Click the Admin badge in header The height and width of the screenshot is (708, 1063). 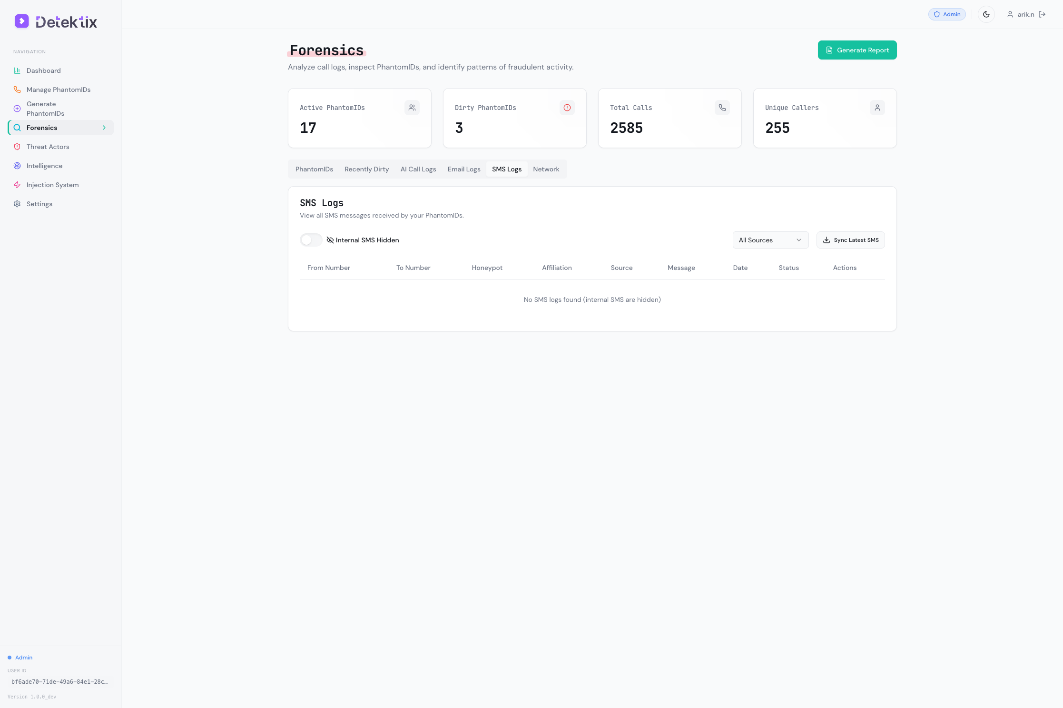click(946, 14)
